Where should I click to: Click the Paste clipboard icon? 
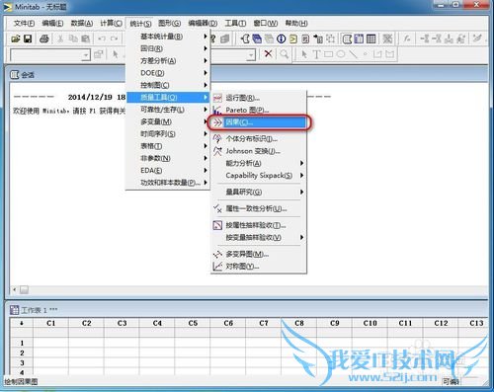coord(85,39)
